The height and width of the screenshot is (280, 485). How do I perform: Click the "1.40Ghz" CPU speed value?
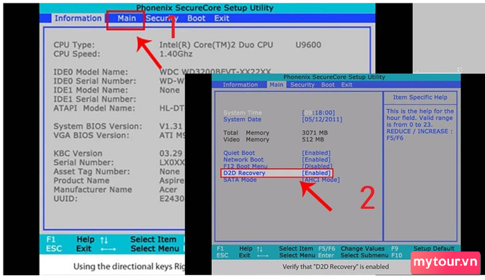point(176,54)
